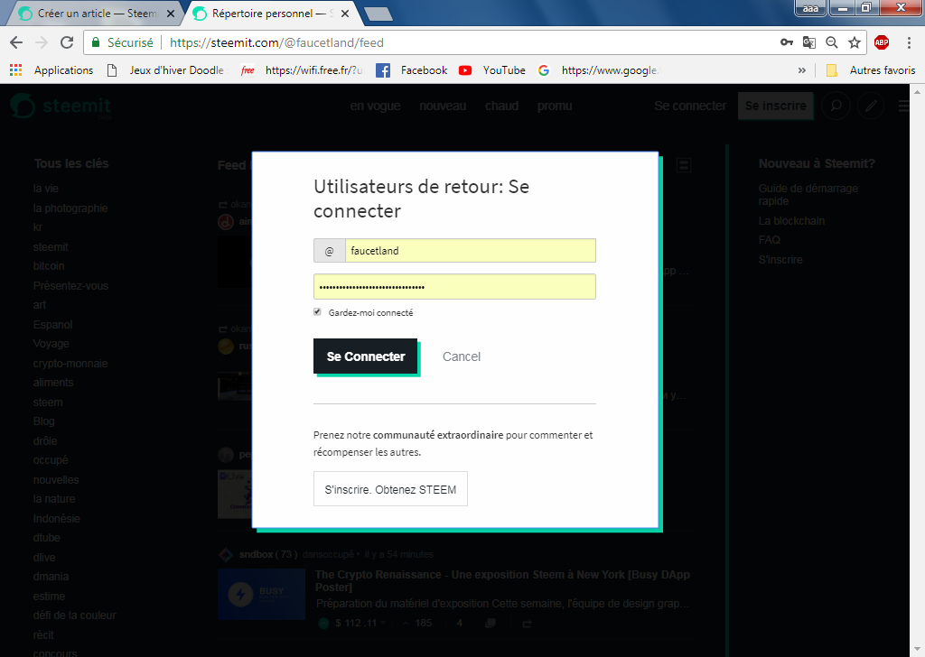
Task: Click the aaa window-title button
Action: coord(810,8)
